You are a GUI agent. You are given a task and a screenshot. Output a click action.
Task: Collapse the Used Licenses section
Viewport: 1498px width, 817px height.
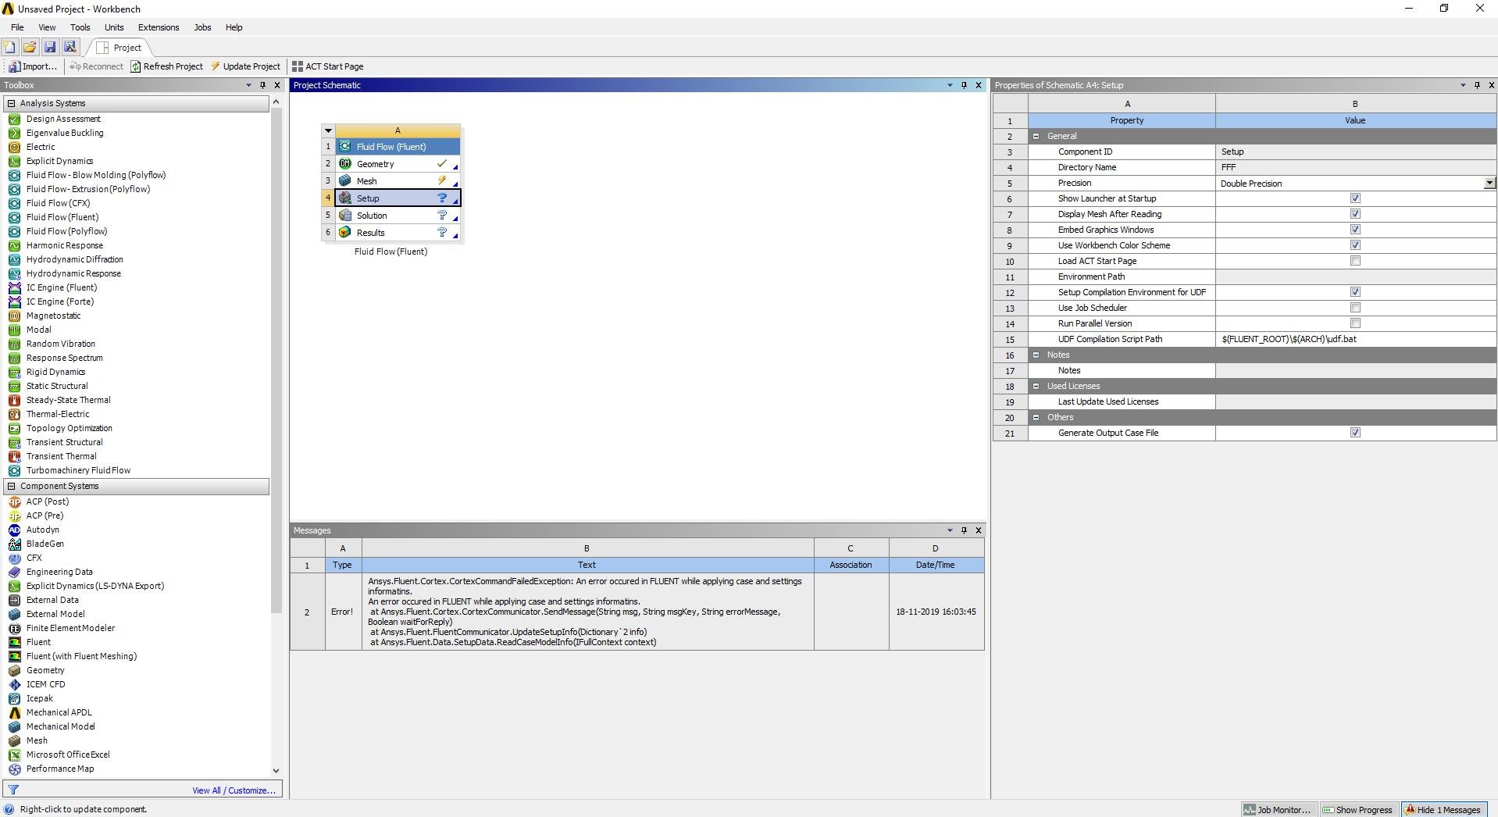tap(1036, 386)
